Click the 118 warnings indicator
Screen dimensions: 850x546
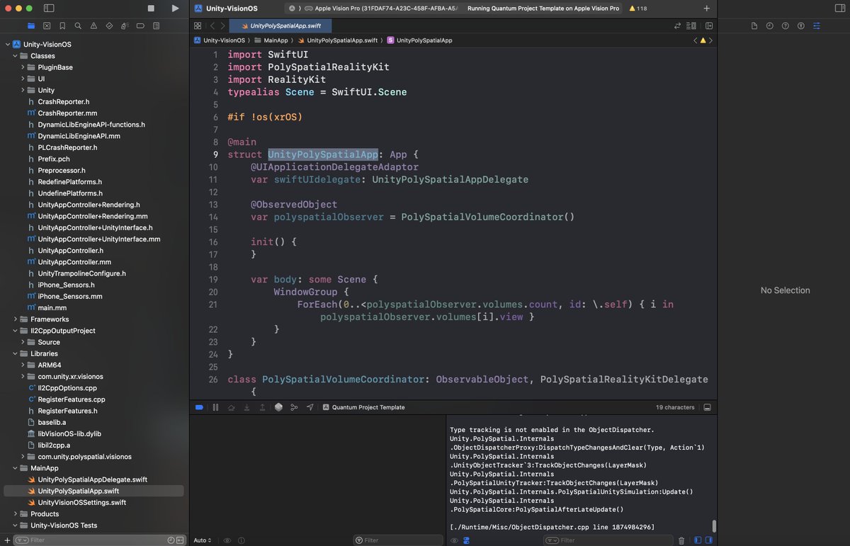[638, 8]
